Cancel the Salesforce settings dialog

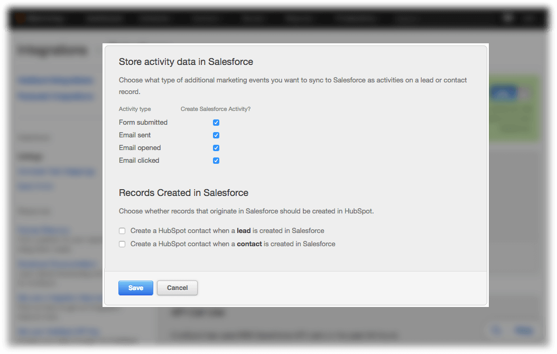(177, 288)
